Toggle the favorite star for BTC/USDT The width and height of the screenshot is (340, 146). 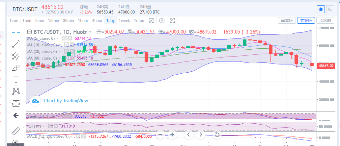321,9
